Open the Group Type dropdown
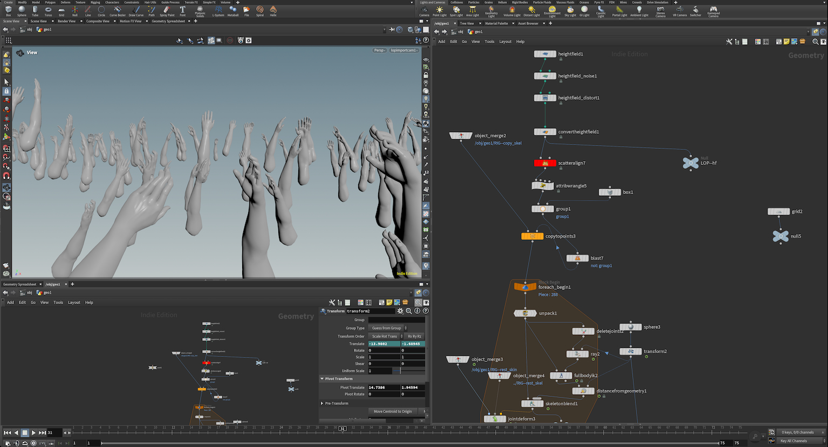 point(389,328)
